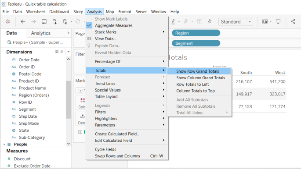Click the Region pill on Columns
The height and width of the screenshot is (169, 301).
click(196, 33)
